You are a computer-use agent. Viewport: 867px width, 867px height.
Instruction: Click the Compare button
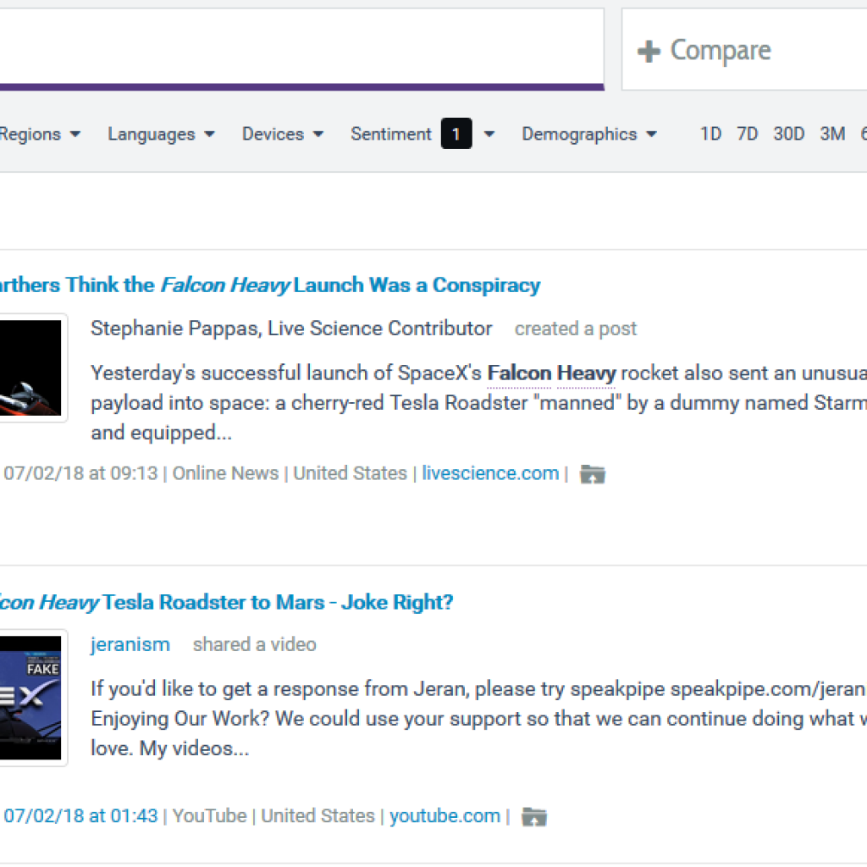(x=744, y=49)
